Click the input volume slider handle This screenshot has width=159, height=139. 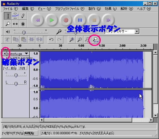pos(76,33)
